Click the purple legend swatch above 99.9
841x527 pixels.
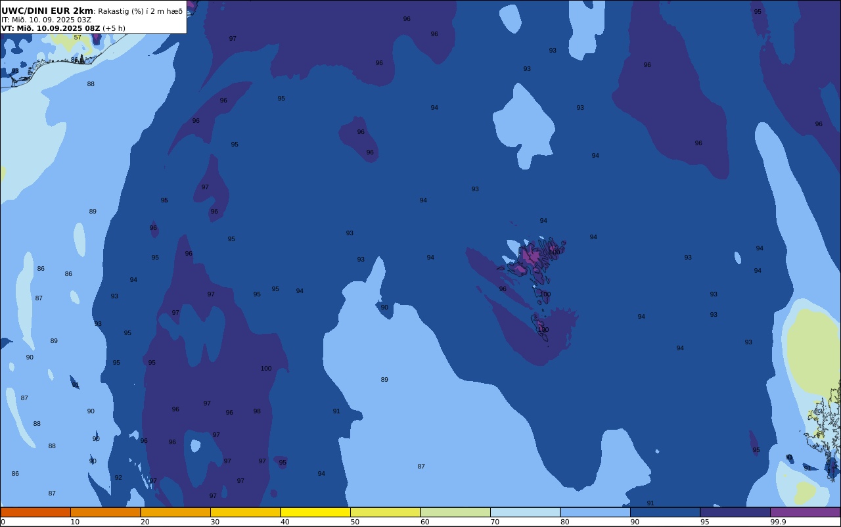coord(805,512)
